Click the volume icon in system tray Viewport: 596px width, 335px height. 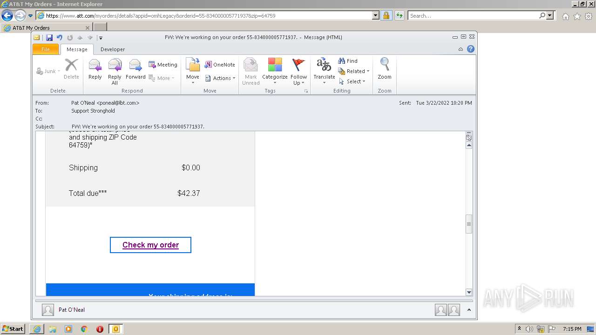pos(529,329)
